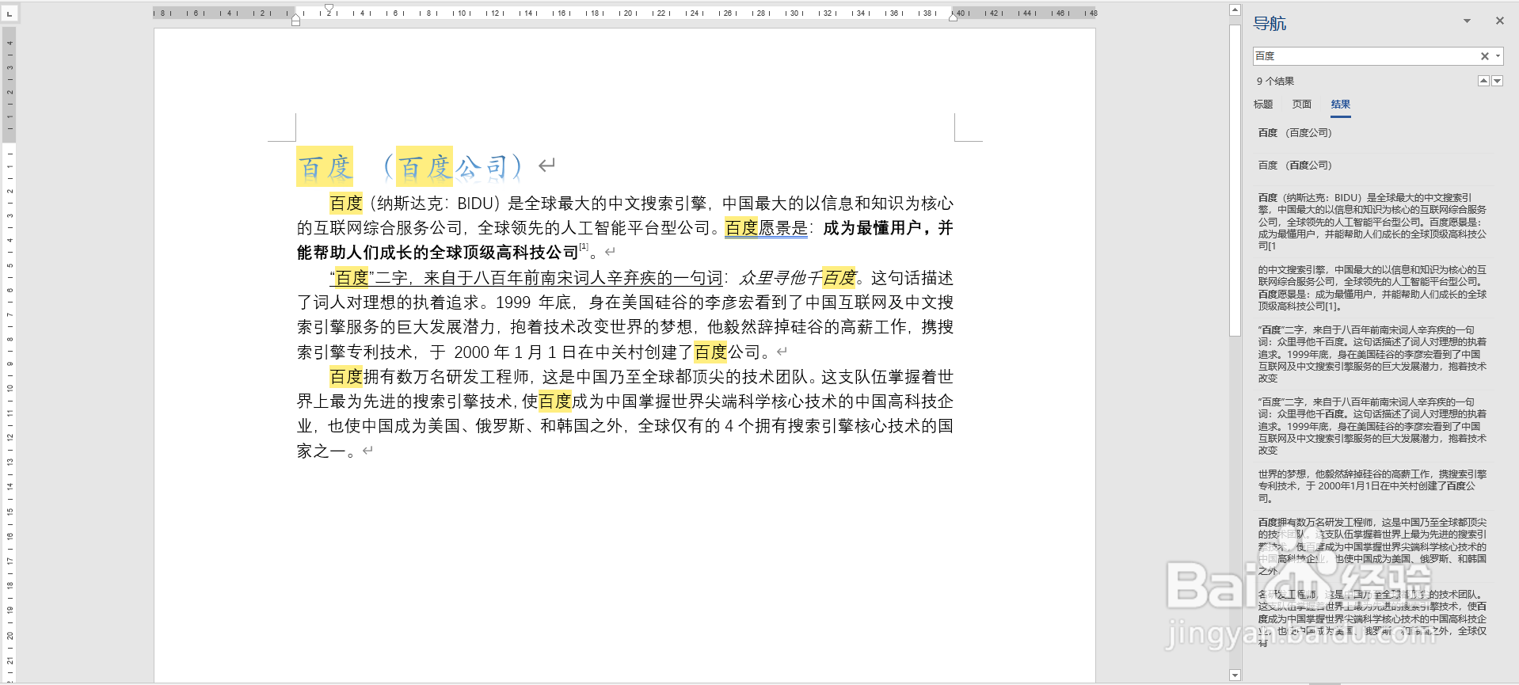1519x685 pixels.
Task: Click the underlined 百度愿景是 text in document
Action: pos(767,228)
